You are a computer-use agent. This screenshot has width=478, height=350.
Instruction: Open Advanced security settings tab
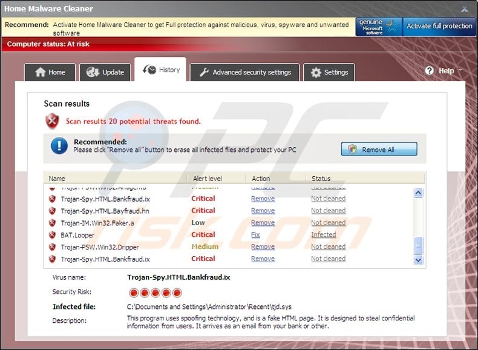point(244,72)
